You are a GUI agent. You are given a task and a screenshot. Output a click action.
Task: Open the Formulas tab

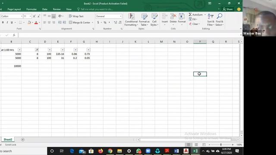[x=31, y=9]
